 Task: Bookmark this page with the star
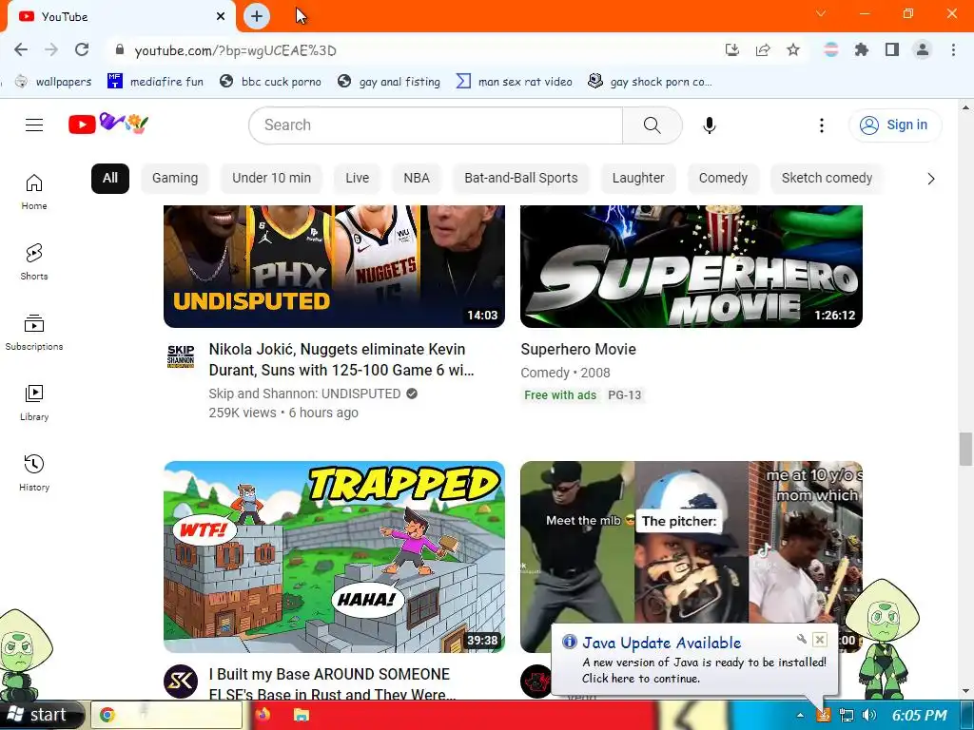coord(793,49)
